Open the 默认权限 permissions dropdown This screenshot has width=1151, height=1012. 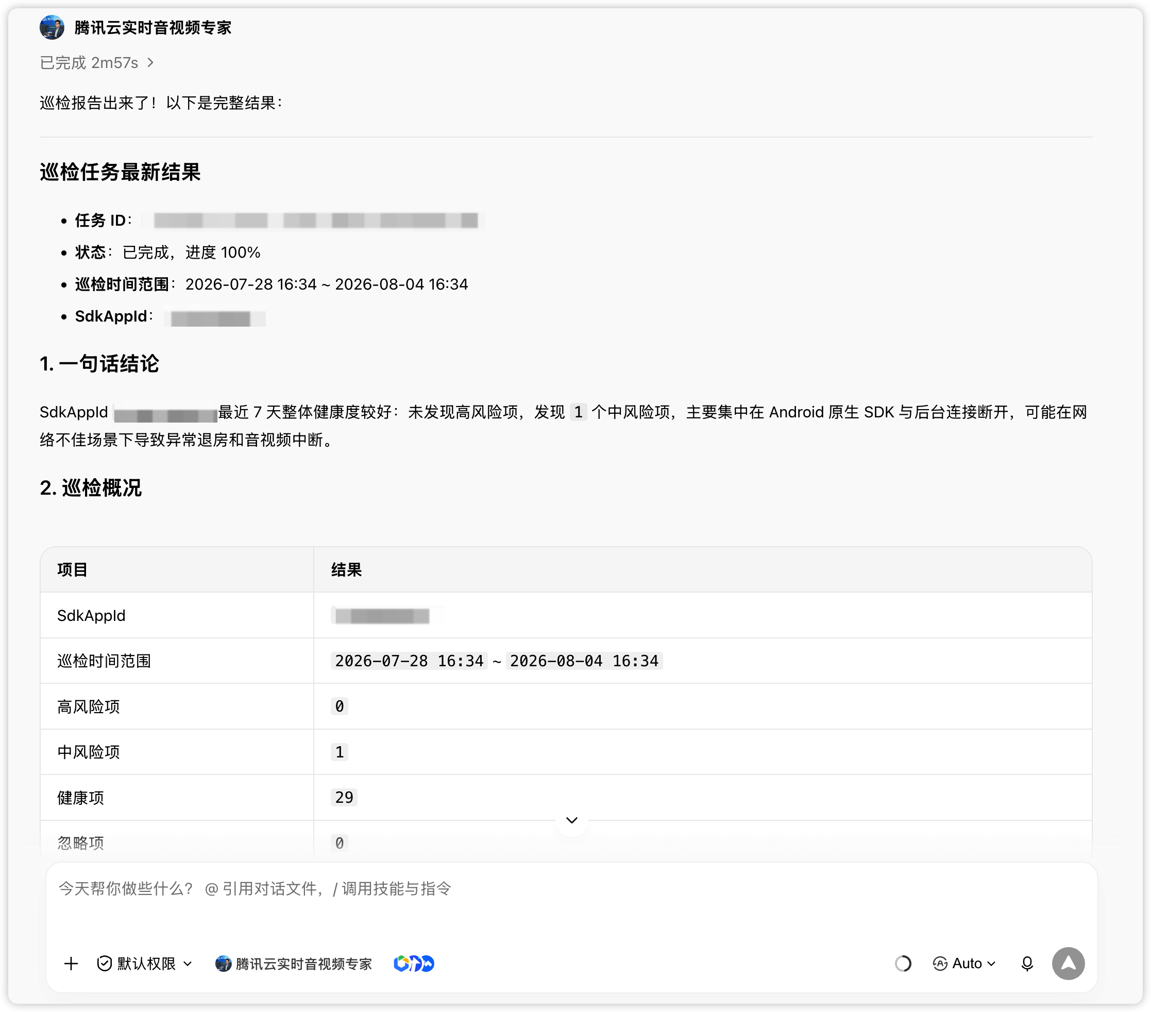coord(145,964)
